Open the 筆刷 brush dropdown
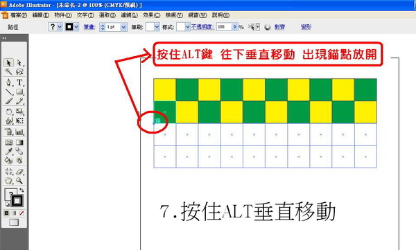This screenshot has width=416, height=250. (x=157, y=27)
